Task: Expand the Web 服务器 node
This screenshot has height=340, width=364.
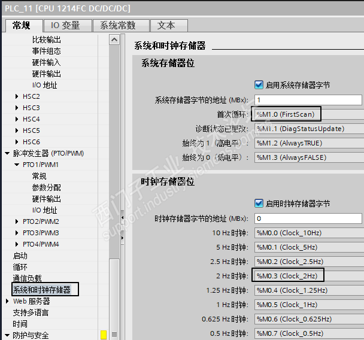Action: click(x=7, y=301)
